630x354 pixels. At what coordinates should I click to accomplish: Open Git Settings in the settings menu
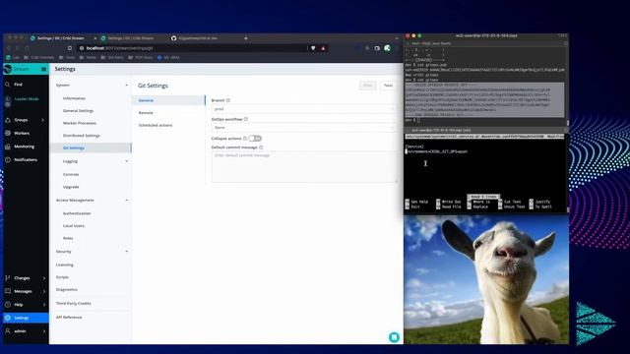(x=74, y=148)
